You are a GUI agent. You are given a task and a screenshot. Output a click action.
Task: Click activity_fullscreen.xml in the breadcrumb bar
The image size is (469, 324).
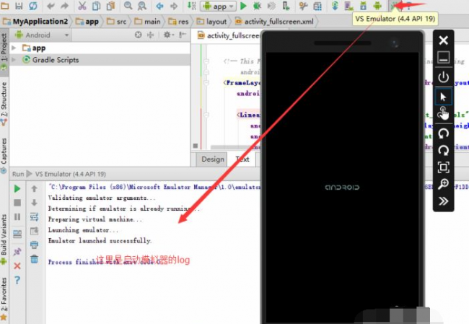tap(275, 22)
